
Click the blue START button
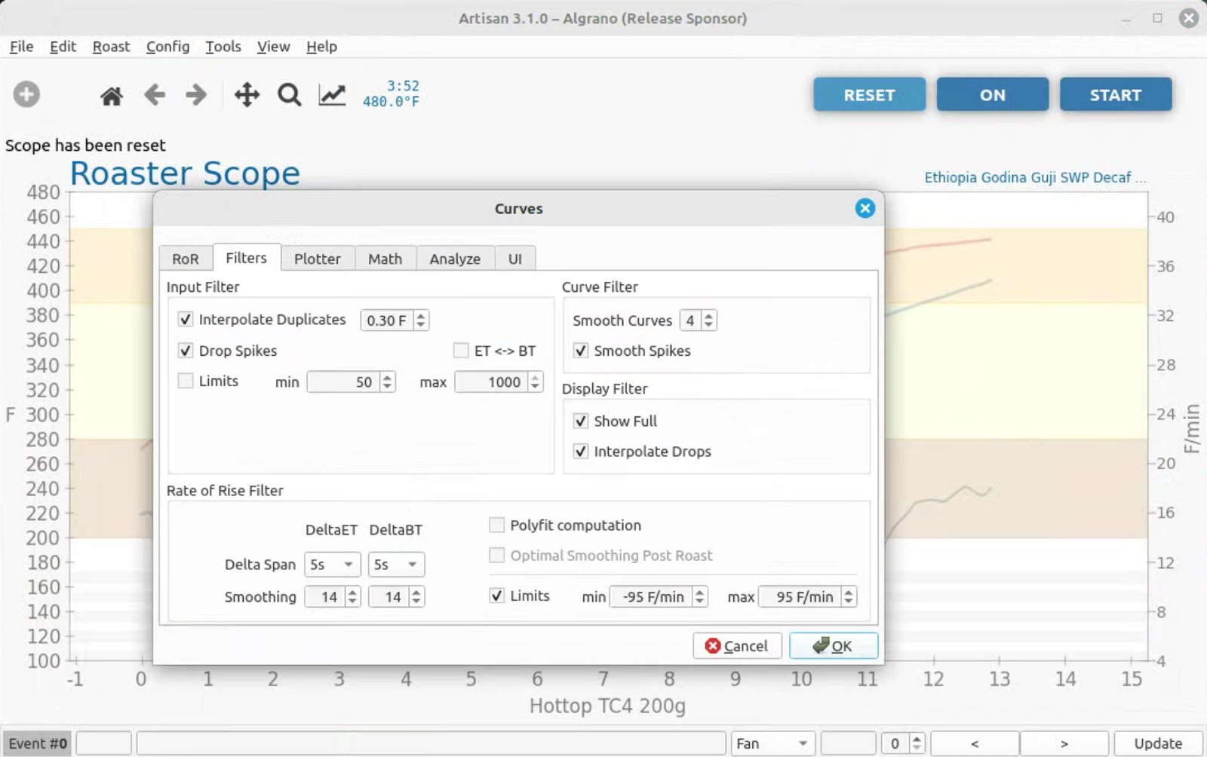pos(1115,95)
